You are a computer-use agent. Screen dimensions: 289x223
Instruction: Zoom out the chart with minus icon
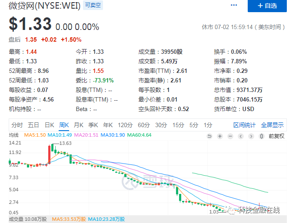(x=230, y=136)
